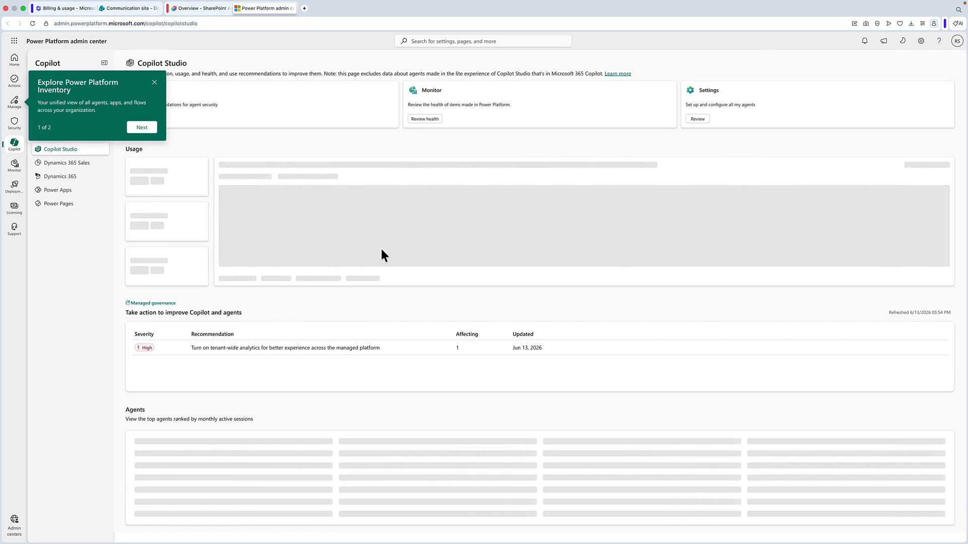Collapse the Copilot navigation pane
Image resolution: width=968 pixels, height=544 pixels.
click(104, 63)
